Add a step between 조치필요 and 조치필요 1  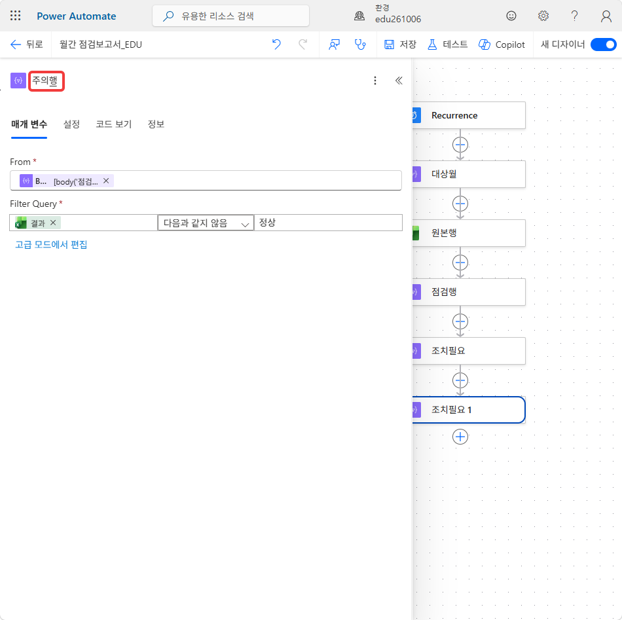[460, 380]
